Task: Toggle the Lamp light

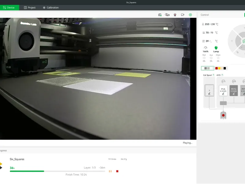Action: coord(216,49)
